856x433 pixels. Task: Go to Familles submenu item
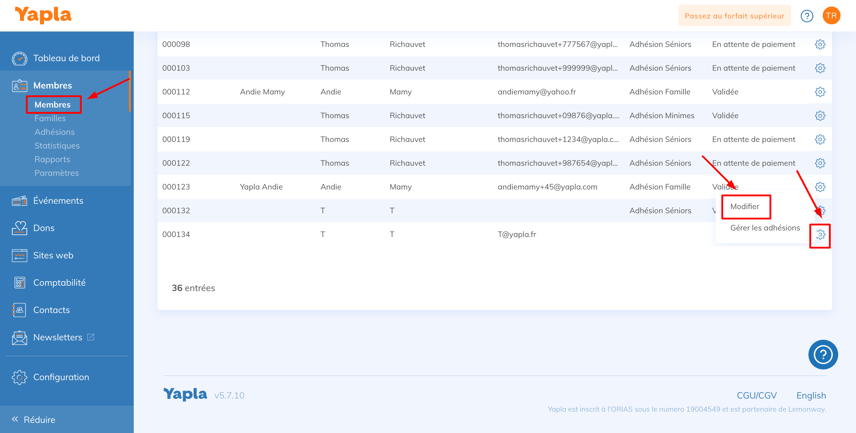(50, 118)
